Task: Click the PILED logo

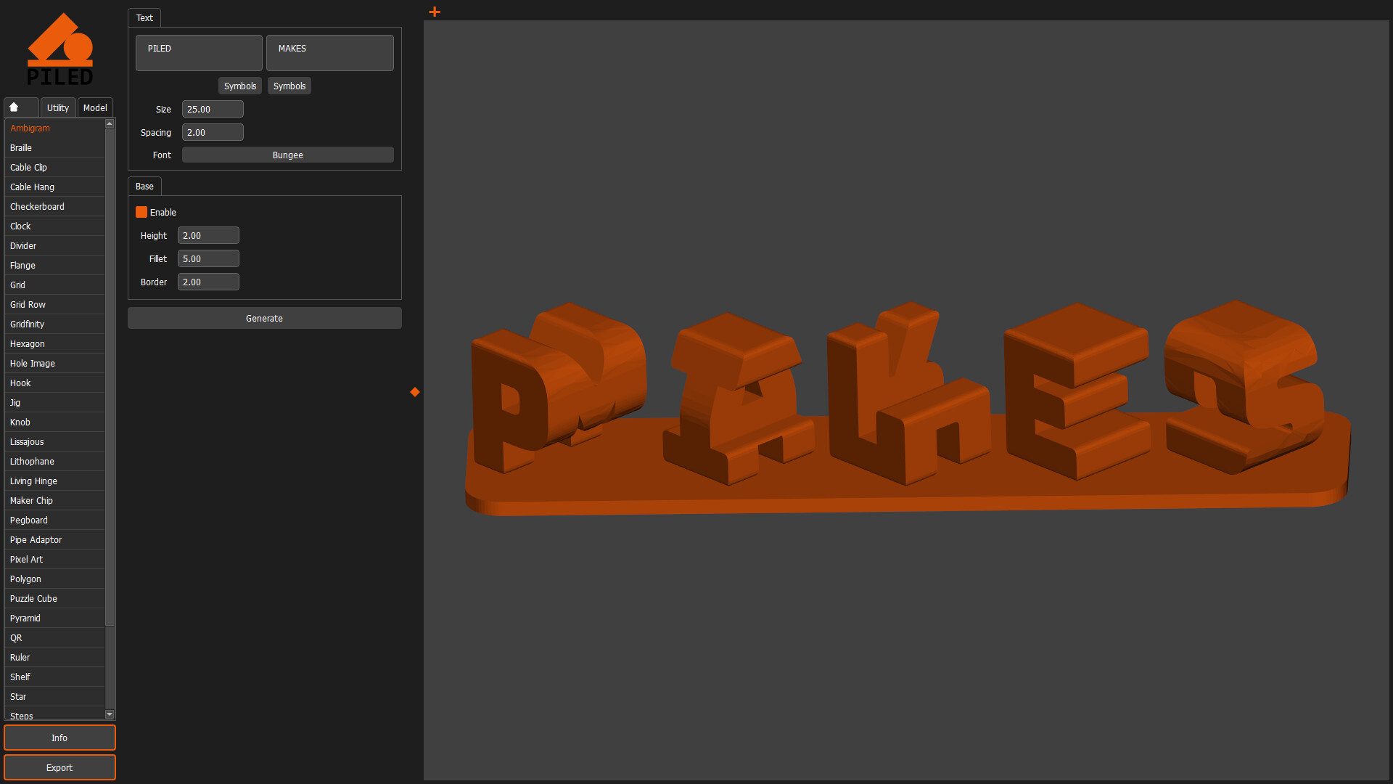Action: tap(61, 47)
